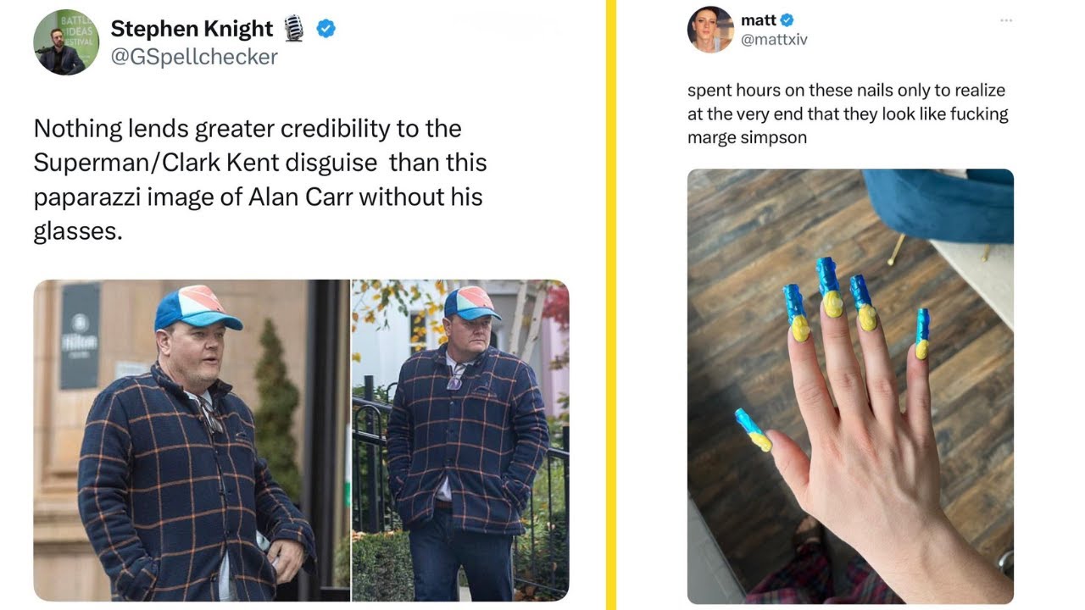Viewport: 1085px width, 610px height.
Task: Click the matt display name
Action: 759,20
